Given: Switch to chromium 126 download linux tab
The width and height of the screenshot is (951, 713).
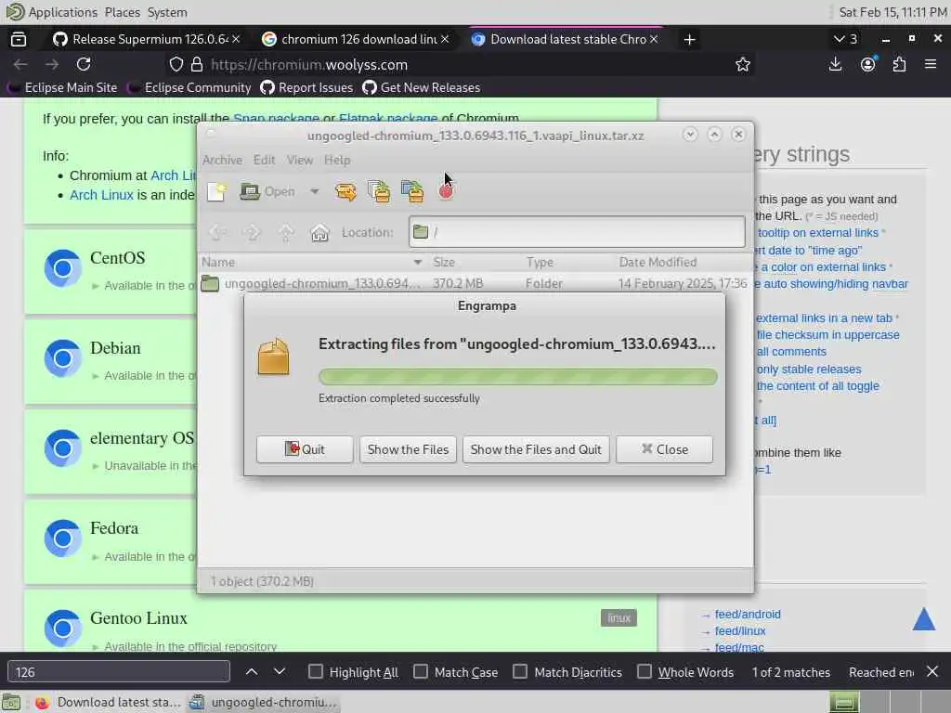Looking at the screenshot, I should pos(356,39).
